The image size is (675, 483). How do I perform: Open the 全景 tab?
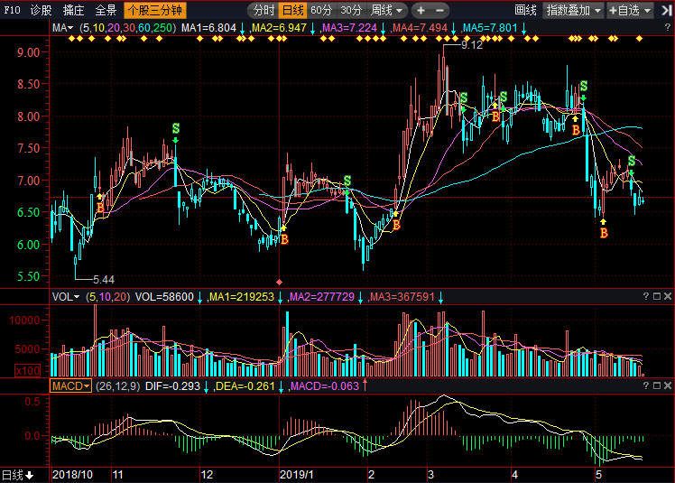pyautogui.click(x=106, y=11)
